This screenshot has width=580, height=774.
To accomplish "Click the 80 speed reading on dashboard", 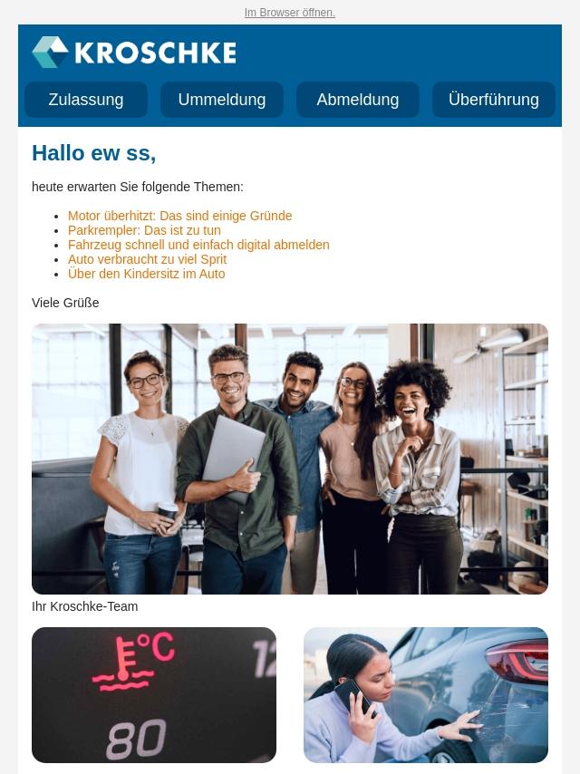I will click(x=136, y=739).
